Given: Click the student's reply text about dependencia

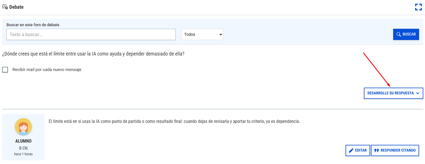Looking at the screenshot, I should [174, 121].
